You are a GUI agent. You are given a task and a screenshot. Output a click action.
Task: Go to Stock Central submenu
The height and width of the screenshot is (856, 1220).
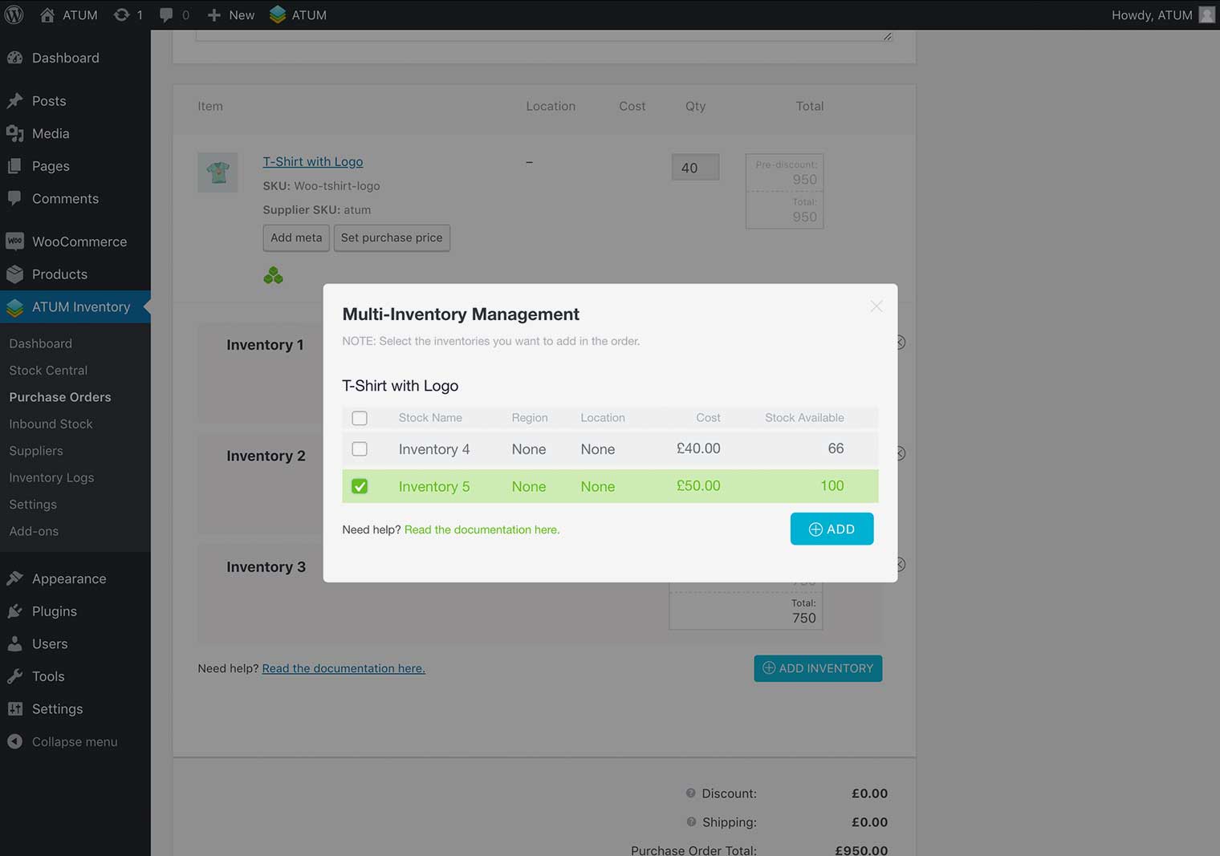[48, 371]
